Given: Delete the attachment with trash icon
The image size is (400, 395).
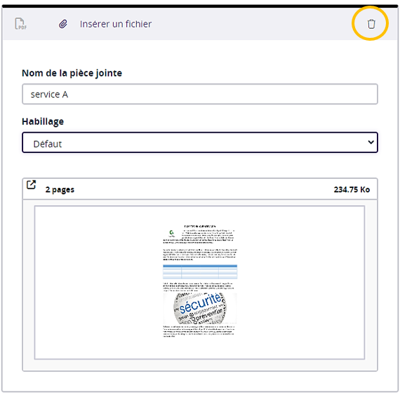Looking at the screenshot, I should tap(371, 24).
